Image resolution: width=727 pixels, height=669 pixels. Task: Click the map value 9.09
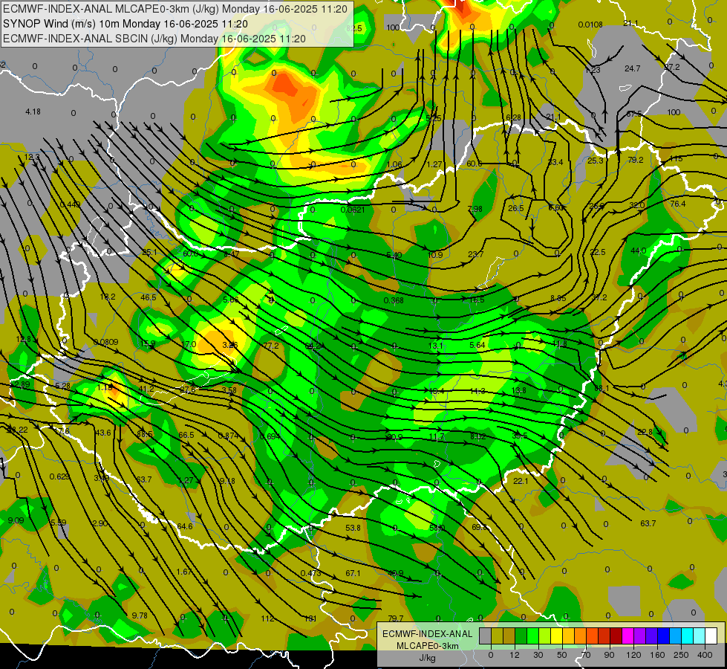point(16,520)
